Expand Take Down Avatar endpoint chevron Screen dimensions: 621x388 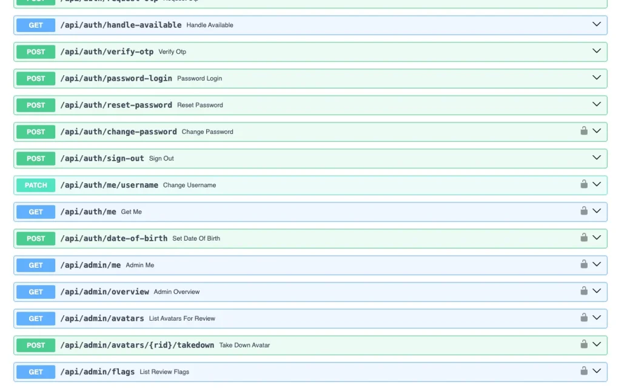pos(597,344)
